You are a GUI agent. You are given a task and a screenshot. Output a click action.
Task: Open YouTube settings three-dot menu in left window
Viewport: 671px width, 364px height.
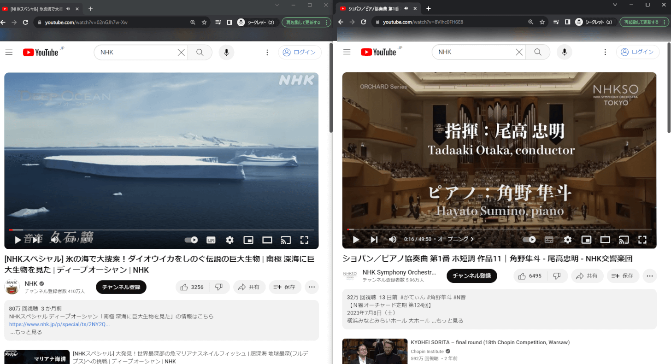coord(267,52)
